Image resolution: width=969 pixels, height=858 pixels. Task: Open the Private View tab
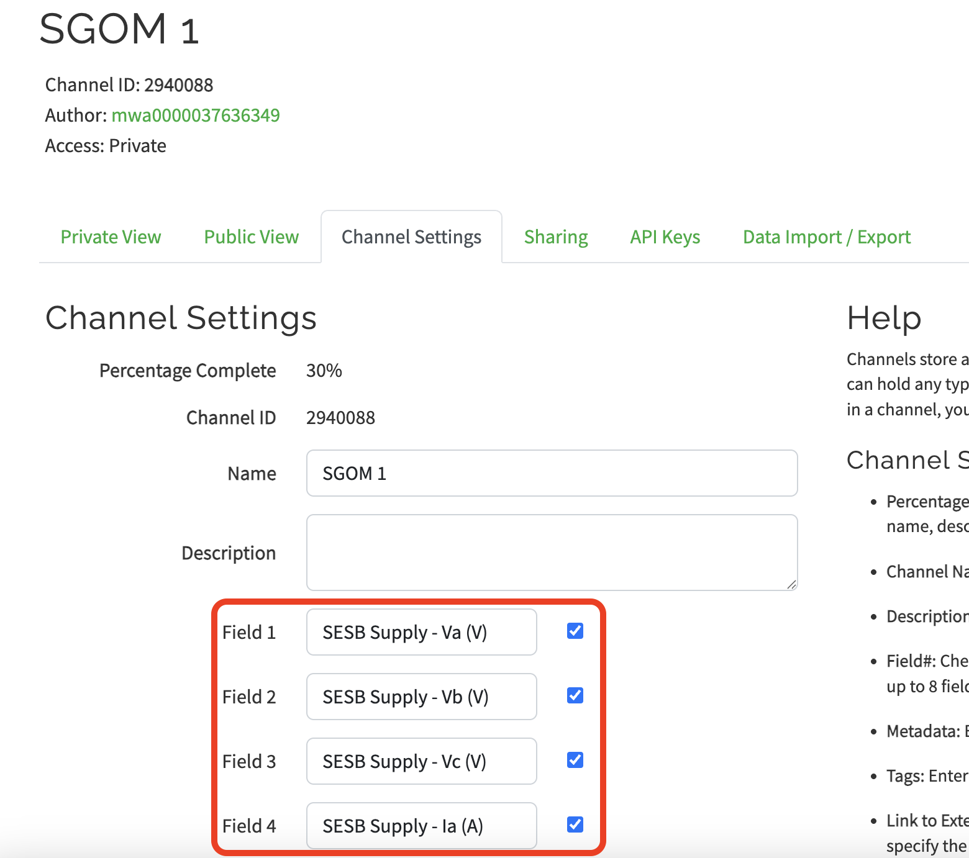pyautogui.click(x=111, y=237)
